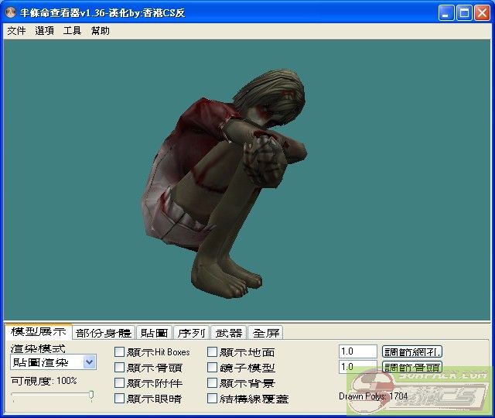Enable the 顯示Hit Boxes checkbox

[119, 352]
